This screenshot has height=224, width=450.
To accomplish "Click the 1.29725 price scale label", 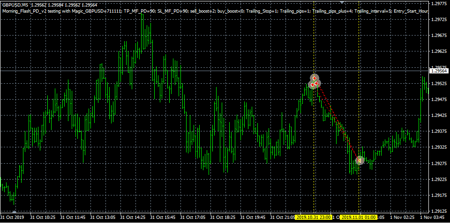I will (438, 20).
